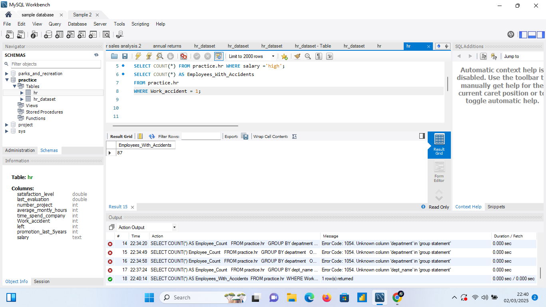Expand the hr_dataset table node
This screenshot has height=307, width=546.
click(22, 99)
